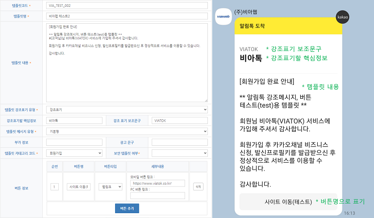Click the 템플릿코드 form label
Screen dimensions: 374x218
point(20,5)
